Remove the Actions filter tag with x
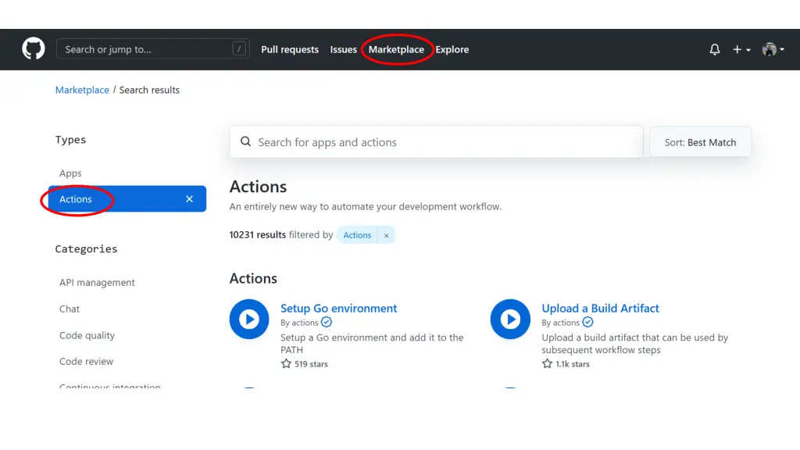 pos(386,235)
